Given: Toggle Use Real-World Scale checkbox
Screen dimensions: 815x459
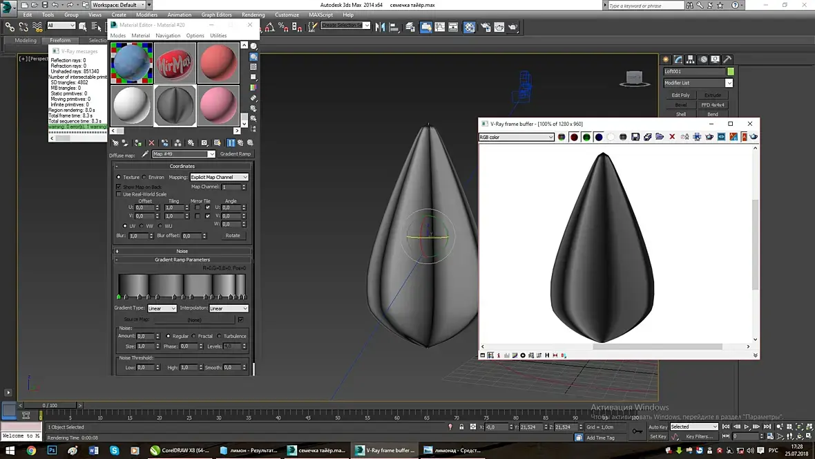Looking at the screenshot, I should [119, 194].
